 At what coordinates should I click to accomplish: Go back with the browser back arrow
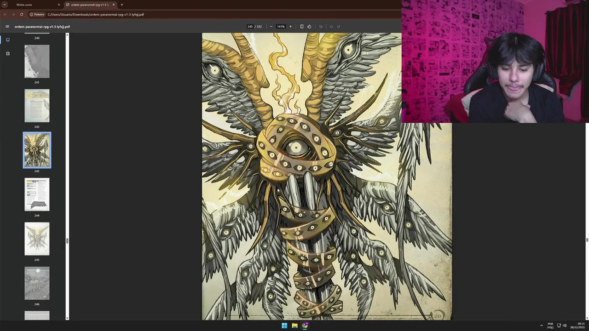5,14
